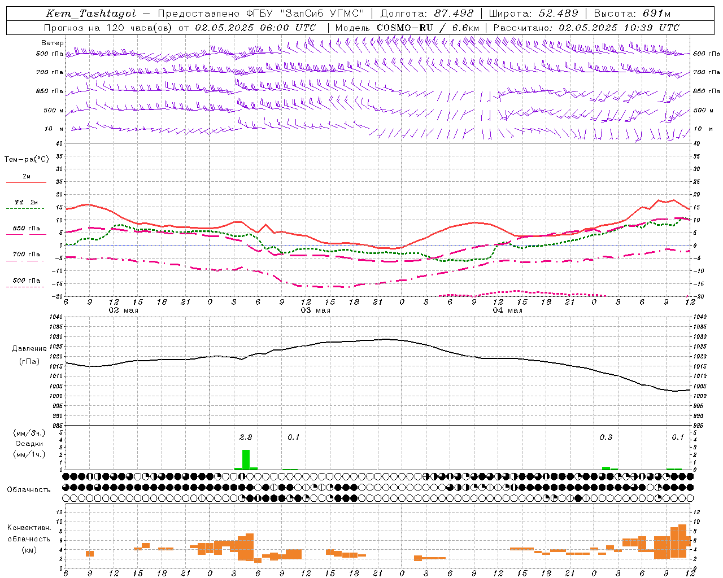Click the "04 мая" date label

pyautogui.click(x=508, y=310)
